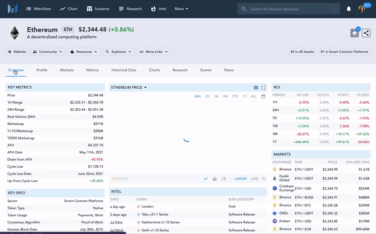
Task: Switch to the News tab
Action: click(x=229, y=70)
